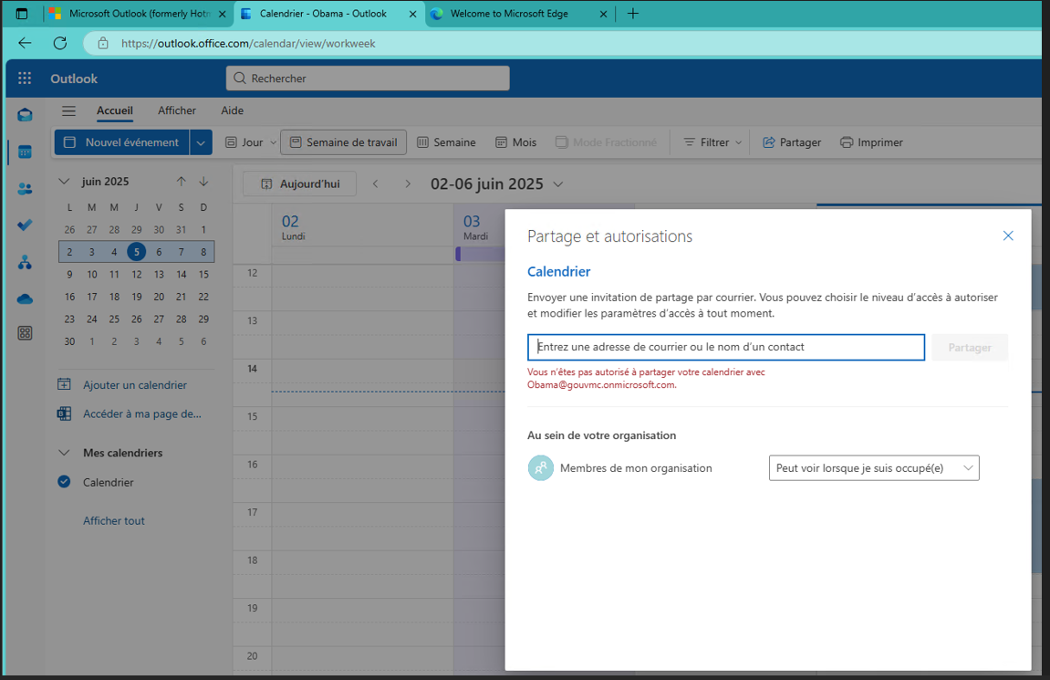Open organization permission level dropdown

873,468
